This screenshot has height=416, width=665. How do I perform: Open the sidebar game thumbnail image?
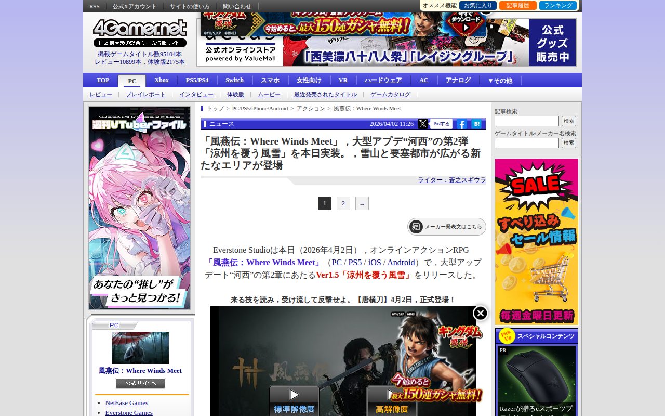point(140,348)
